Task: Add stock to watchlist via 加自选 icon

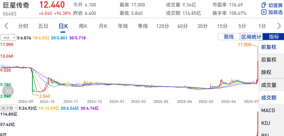Action: [x=264, y=12]
